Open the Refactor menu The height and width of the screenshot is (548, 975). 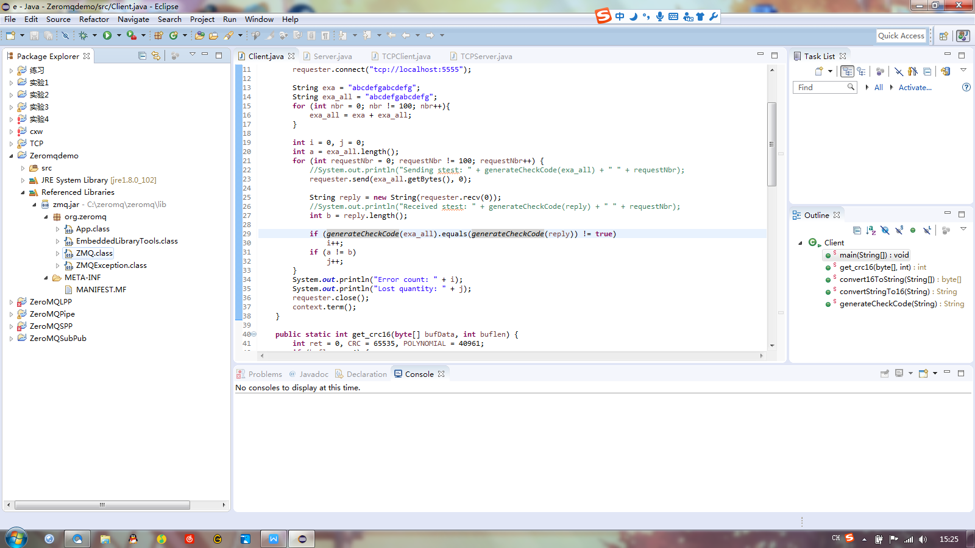coord(94,19)
